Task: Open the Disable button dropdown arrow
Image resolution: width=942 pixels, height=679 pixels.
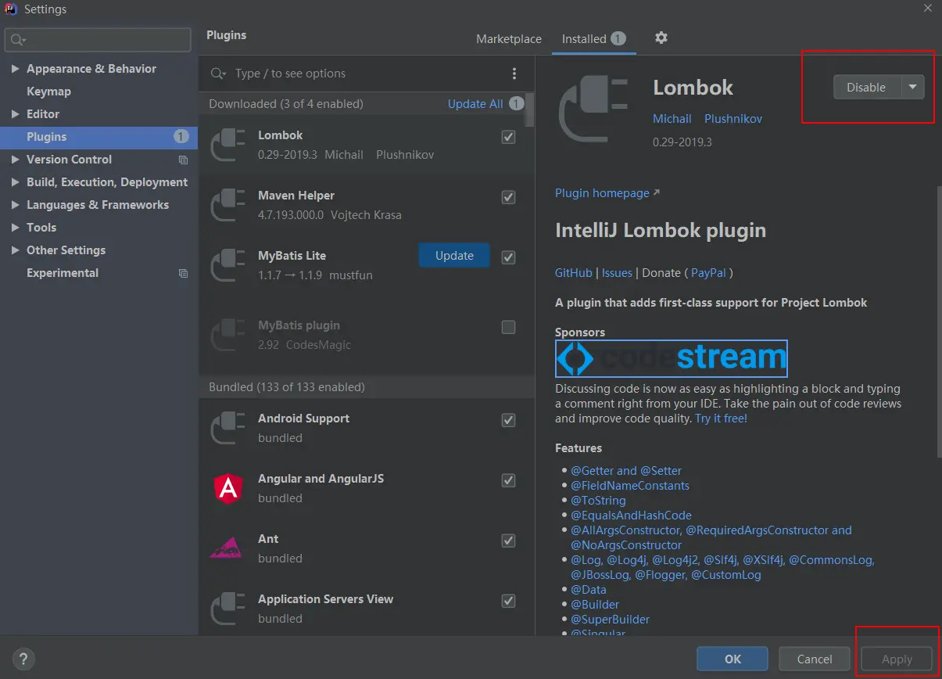Action: pyautogui.click(x=913, y=87)
